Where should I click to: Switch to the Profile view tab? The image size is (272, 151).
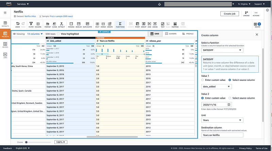click(x=188, y=34)
